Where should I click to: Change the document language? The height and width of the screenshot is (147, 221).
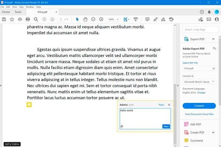[201, 93]
